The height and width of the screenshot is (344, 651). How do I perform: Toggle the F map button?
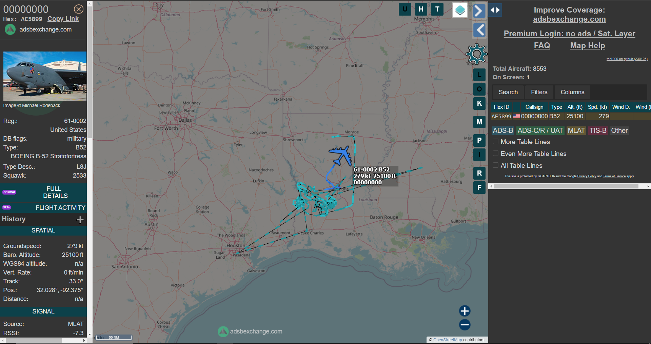479,187
